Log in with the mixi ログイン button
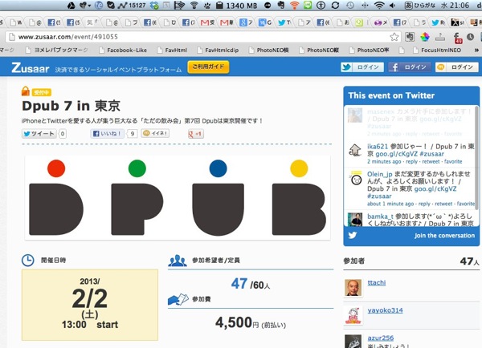The image size is (482, 348). [457, 67]
